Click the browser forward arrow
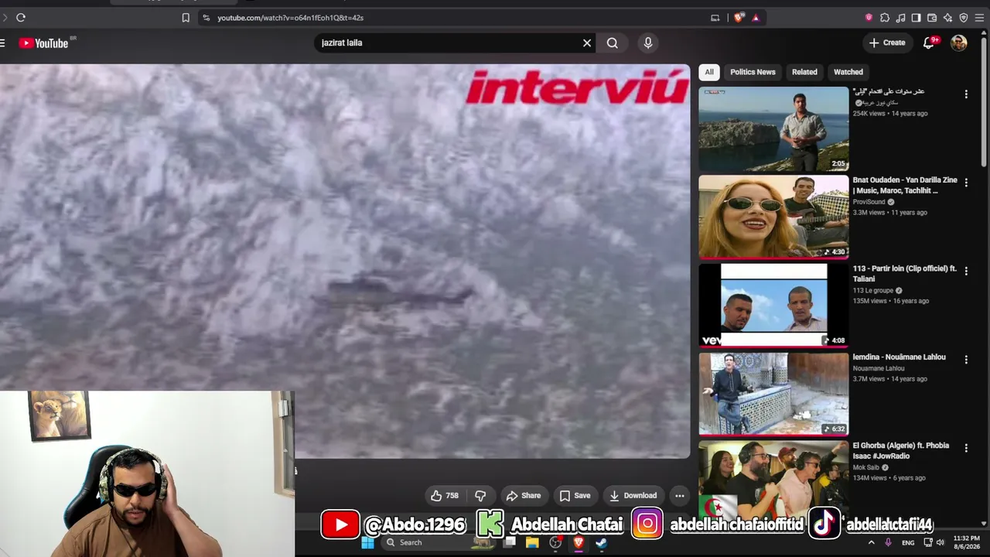990x557 pixels. pos(5,18)
